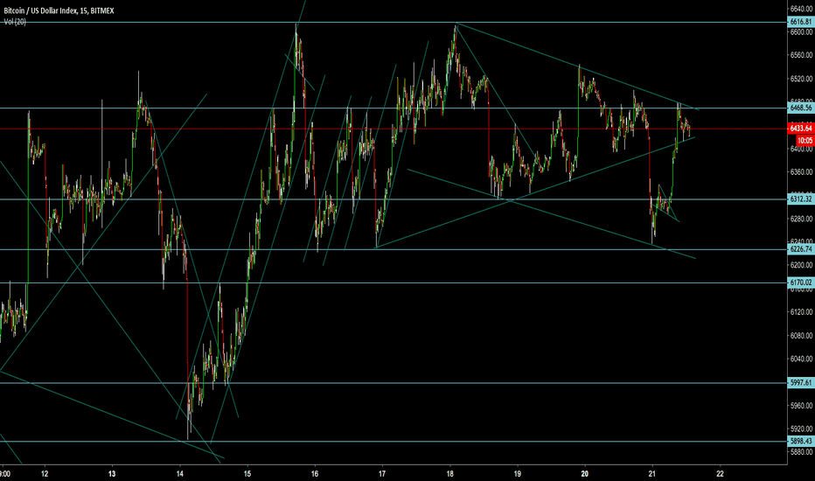
Task: Click the 6170.02 horizontal line price label
Action: tap(800, 282)
